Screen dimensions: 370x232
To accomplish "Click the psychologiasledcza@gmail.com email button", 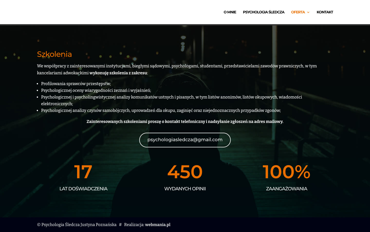I will [185, 140].
